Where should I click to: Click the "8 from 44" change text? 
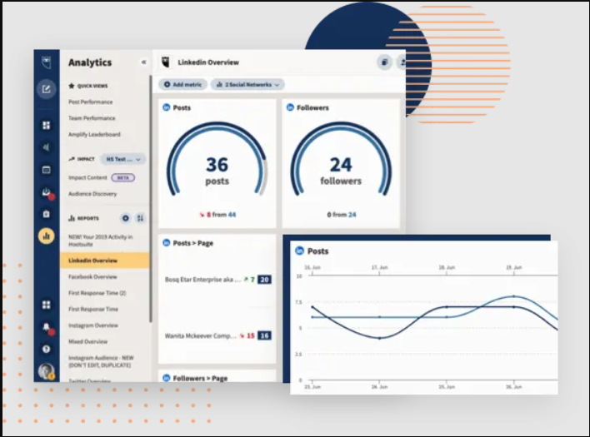tap(217, 215)
